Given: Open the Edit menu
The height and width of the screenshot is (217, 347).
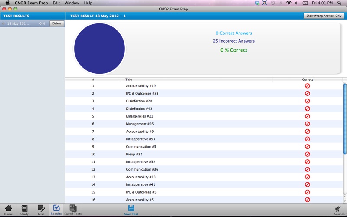Looking at the screenshot, I should (56, 3).
